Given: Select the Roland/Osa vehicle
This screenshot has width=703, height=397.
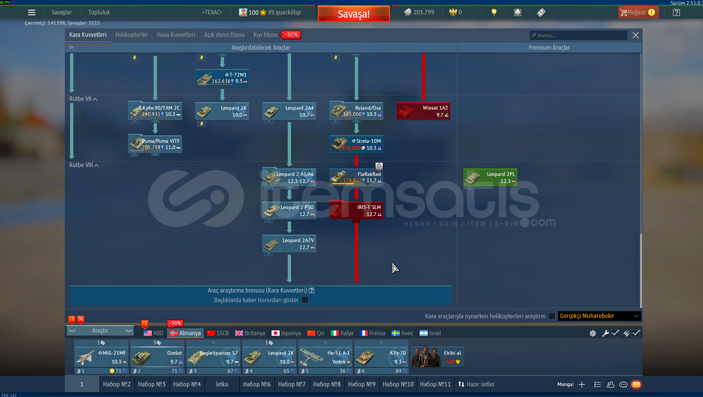Looking at the screenshot, I should point(356,111).
